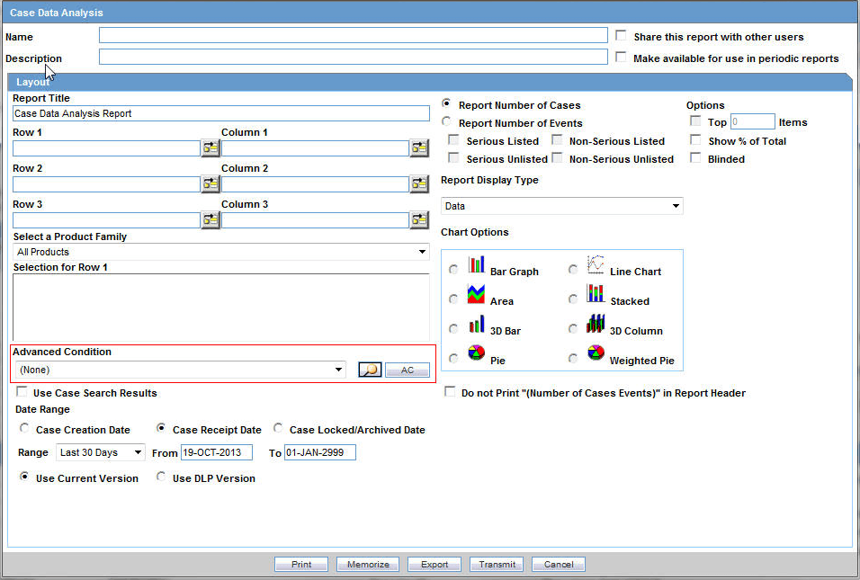
Task: Choose Pie chart radio button
Action: tap(453, 359)
